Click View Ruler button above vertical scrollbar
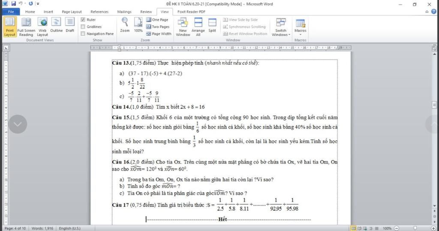The image size is (439, 231). click(x=434, y=48)
